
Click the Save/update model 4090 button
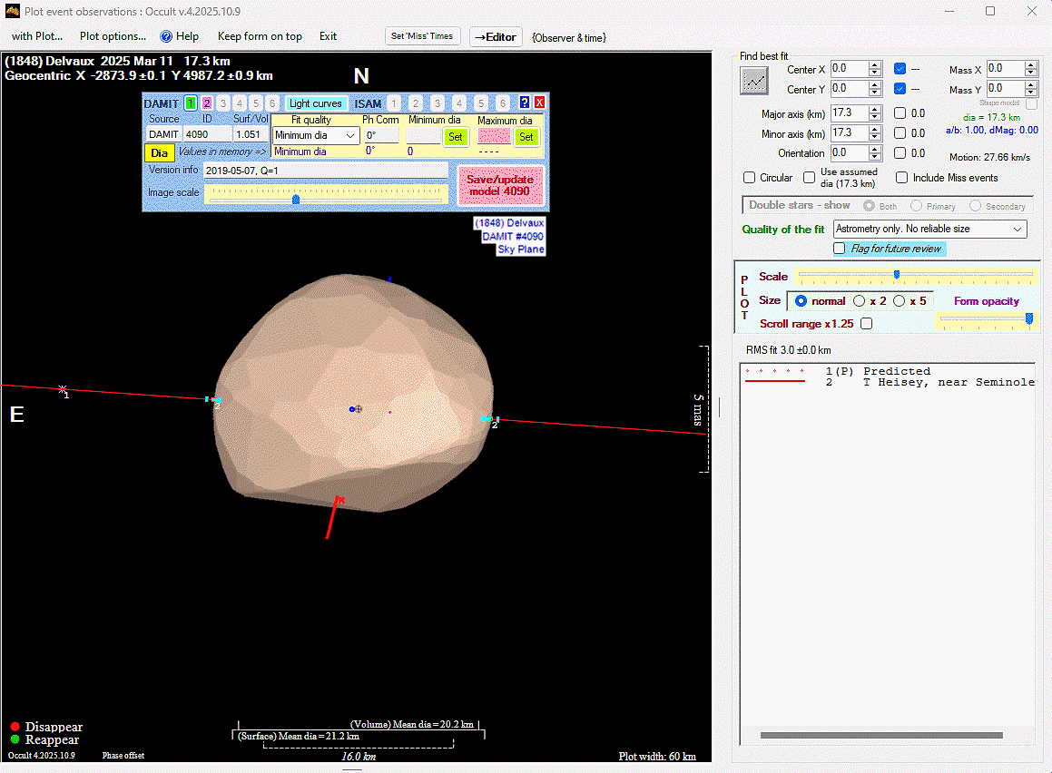[500, 185]
